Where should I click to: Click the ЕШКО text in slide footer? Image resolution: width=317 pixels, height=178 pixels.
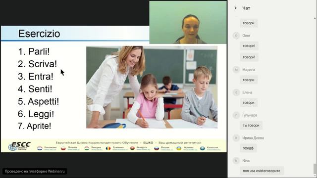[148, 143]
